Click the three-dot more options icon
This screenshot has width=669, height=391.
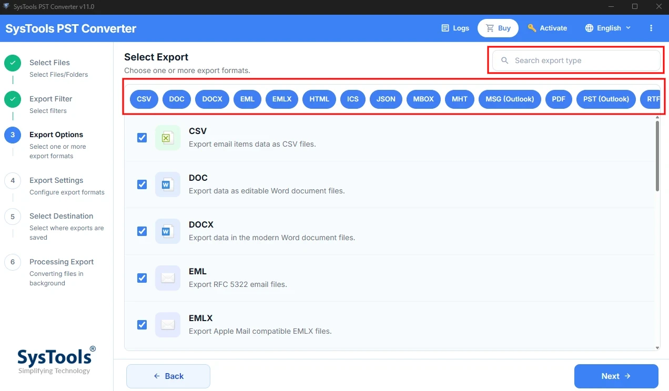pos(651,28)
